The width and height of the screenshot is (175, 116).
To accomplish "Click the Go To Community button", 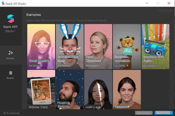I will pos(12,113).
